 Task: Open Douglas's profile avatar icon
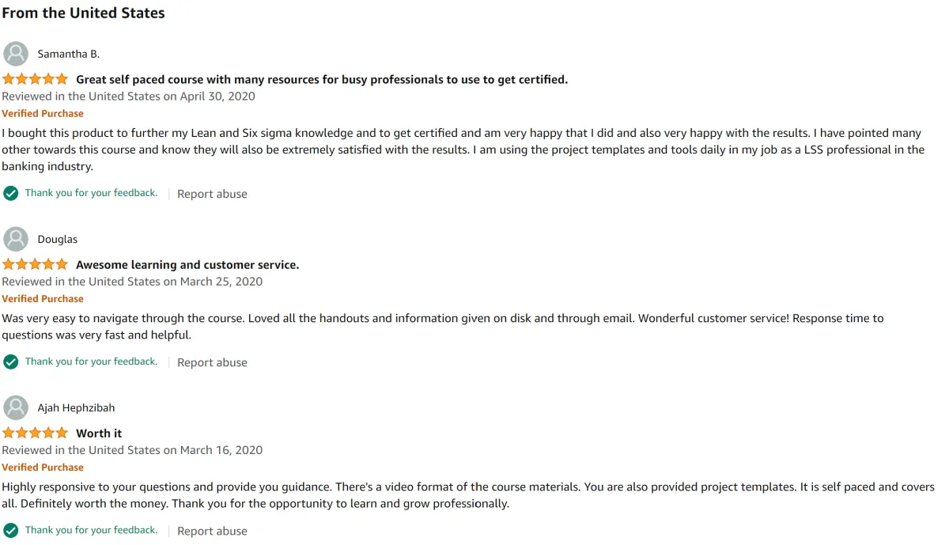click(16, 239)
